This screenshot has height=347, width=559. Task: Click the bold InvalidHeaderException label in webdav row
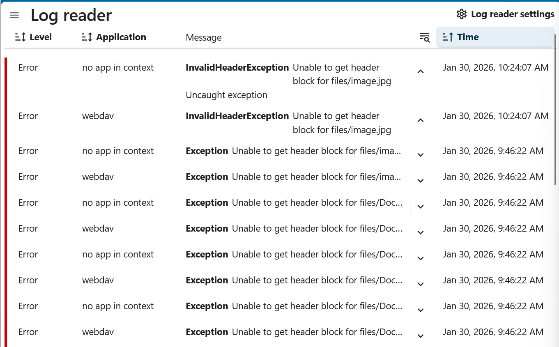click(237, 116)
